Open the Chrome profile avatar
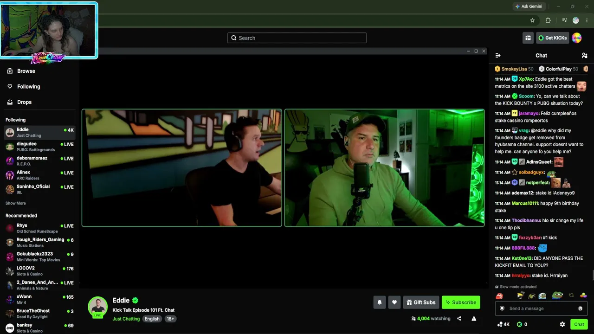 click(576, 20)
